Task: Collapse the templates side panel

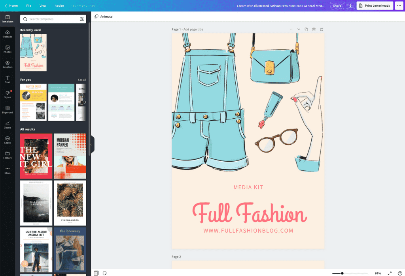Action: tap(92, 144)
